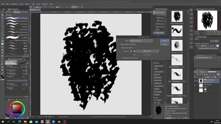The image size is (221, 124).
Task: Click the main foreground color square near color wheel
Action: [6, 114]
